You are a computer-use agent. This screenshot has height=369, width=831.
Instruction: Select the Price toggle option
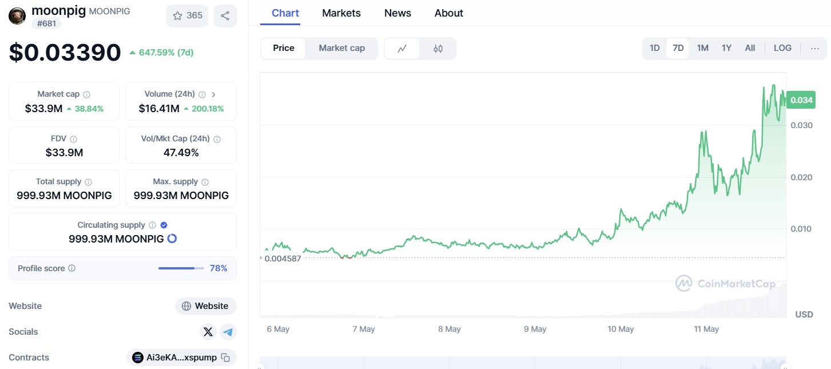[x=283, y=48]
